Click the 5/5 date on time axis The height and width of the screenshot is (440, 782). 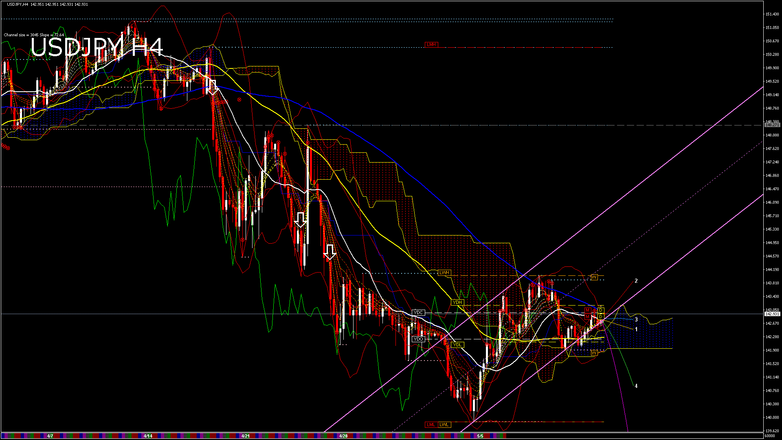pyautogui.click(x=480, y=436)
